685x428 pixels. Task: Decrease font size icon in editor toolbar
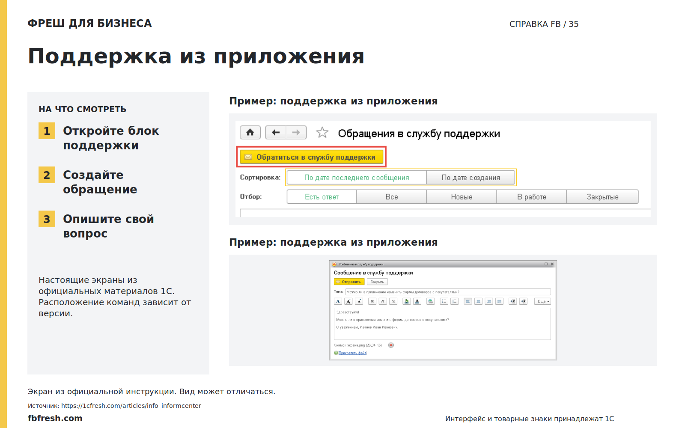pos(359,301)
